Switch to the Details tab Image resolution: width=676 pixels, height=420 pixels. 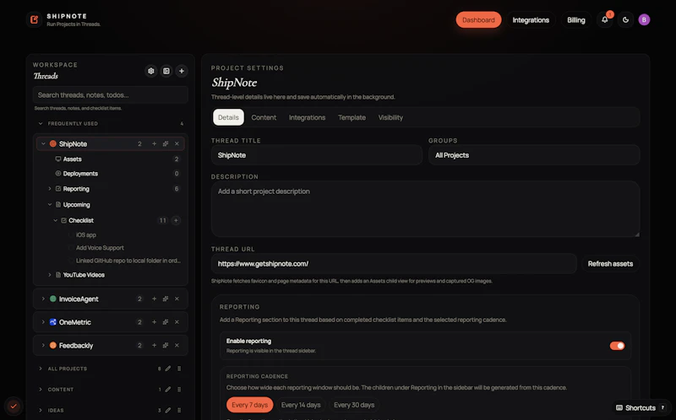[228, 117]
